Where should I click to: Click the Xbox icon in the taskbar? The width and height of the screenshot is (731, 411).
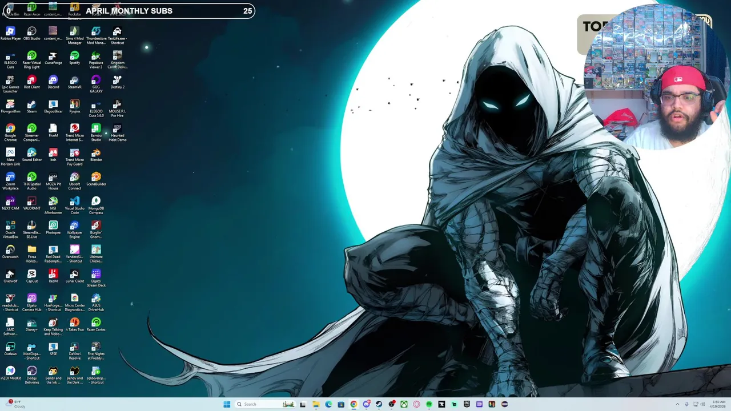(x=404, y=404)
